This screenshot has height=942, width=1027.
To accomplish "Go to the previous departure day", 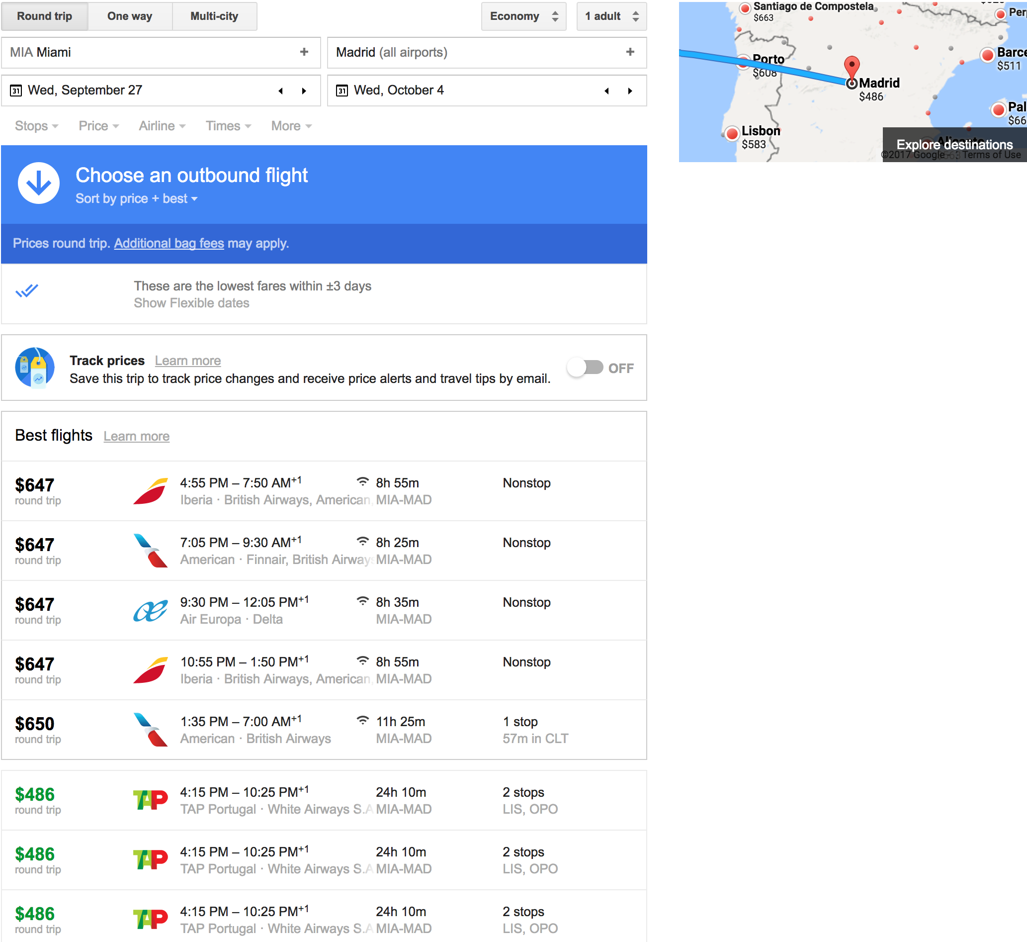I will click(281, 91).
